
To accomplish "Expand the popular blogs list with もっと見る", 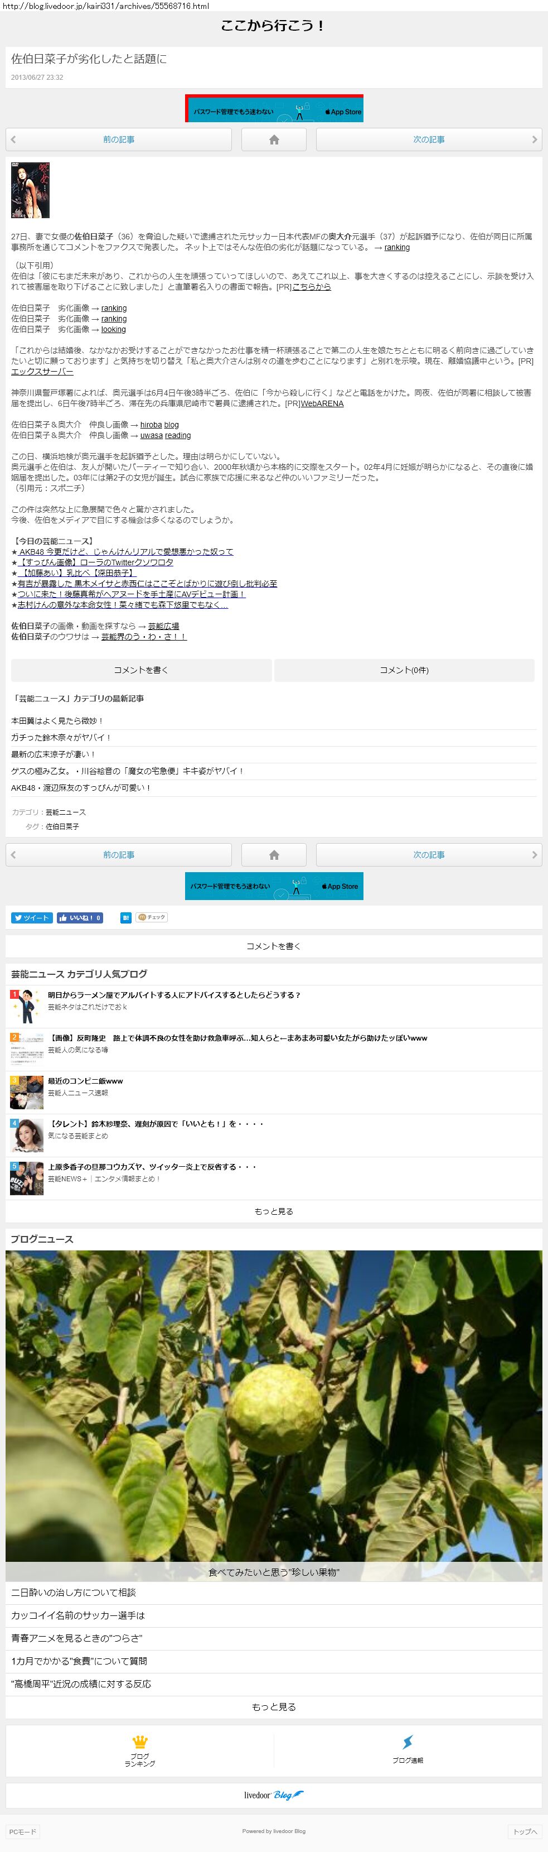I will 274,1211.
